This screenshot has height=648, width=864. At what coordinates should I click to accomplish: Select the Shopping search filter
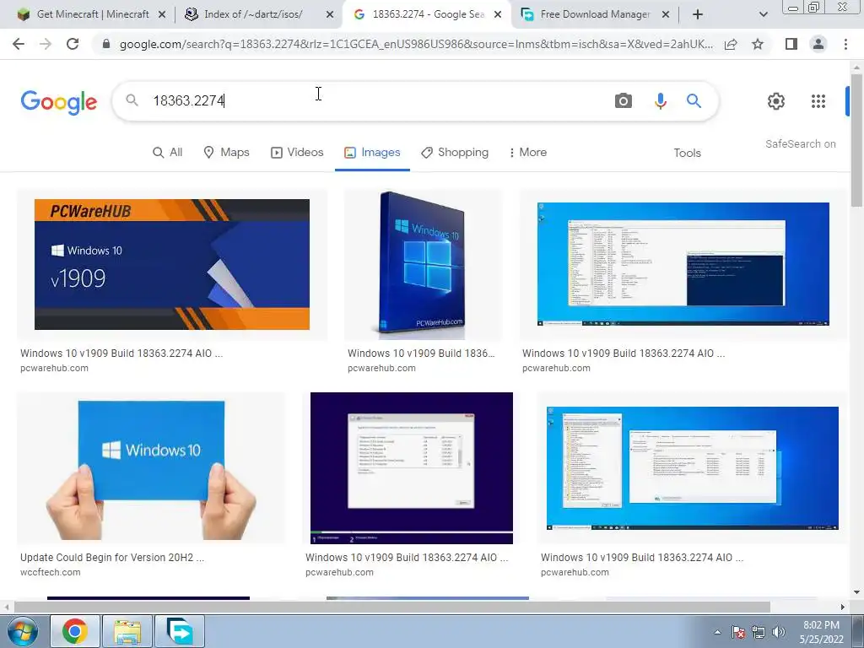pos(455,153)
